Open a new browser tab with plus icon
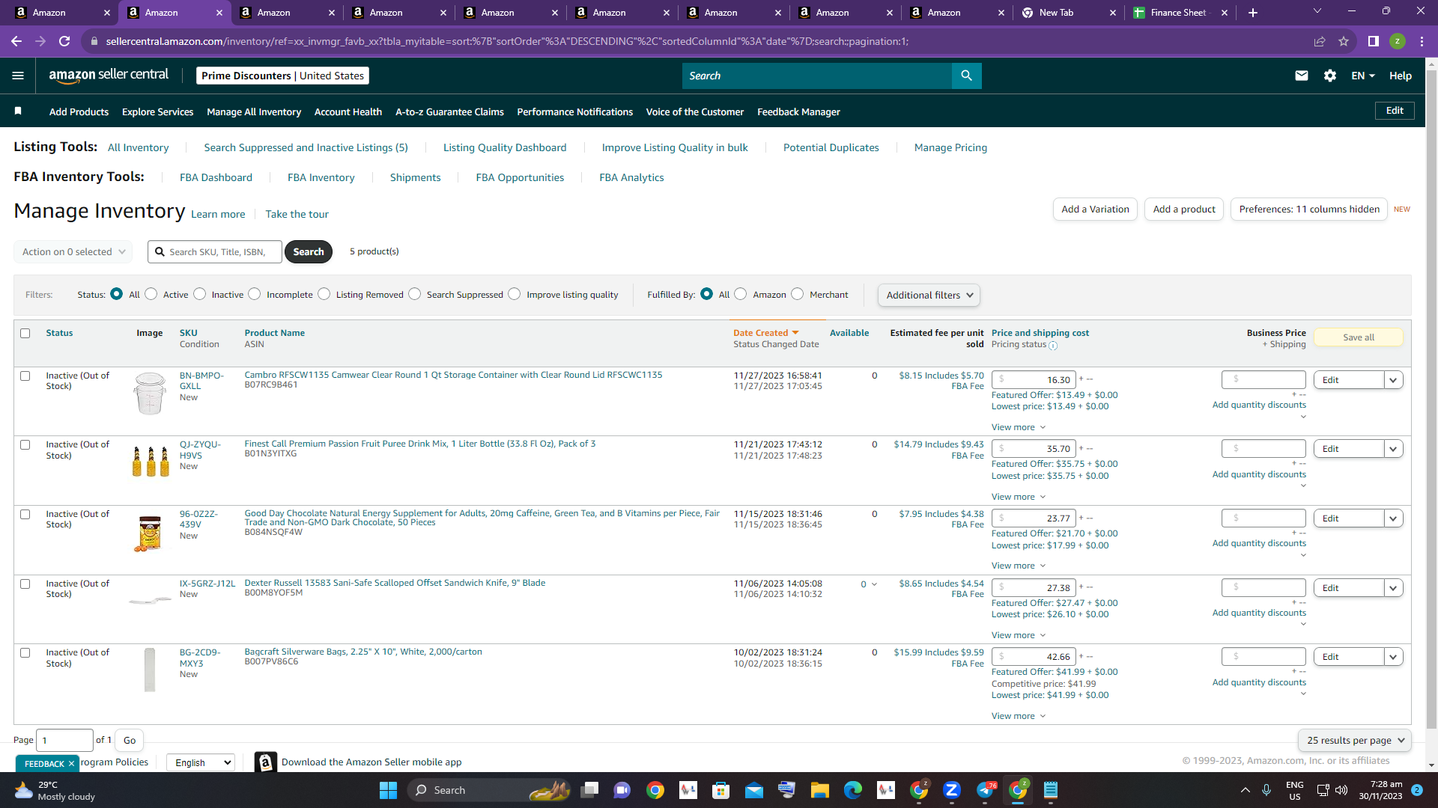This screenshot has height=808, width=1438. [1253, 13]
